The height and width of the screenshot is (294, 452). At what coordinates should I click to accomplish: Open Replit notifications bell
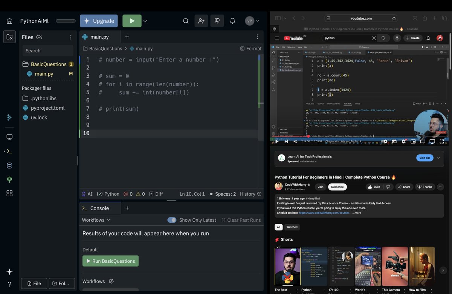(233, 21)
